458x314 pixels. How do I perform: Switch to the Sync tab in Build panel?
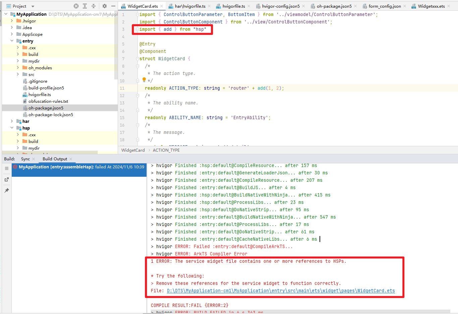(x=25, y=159)
